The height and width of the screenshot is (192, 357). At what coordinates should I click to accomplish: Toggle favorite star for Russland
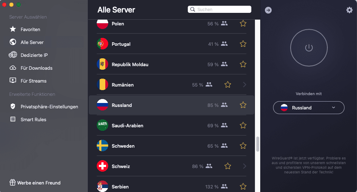pos(243,105)
